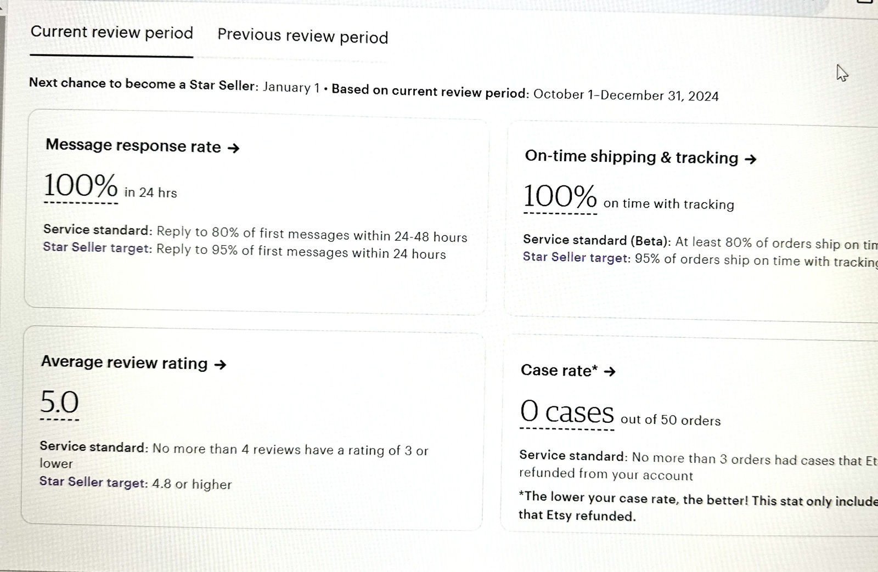Select the Current review period tab

[112, 32]
